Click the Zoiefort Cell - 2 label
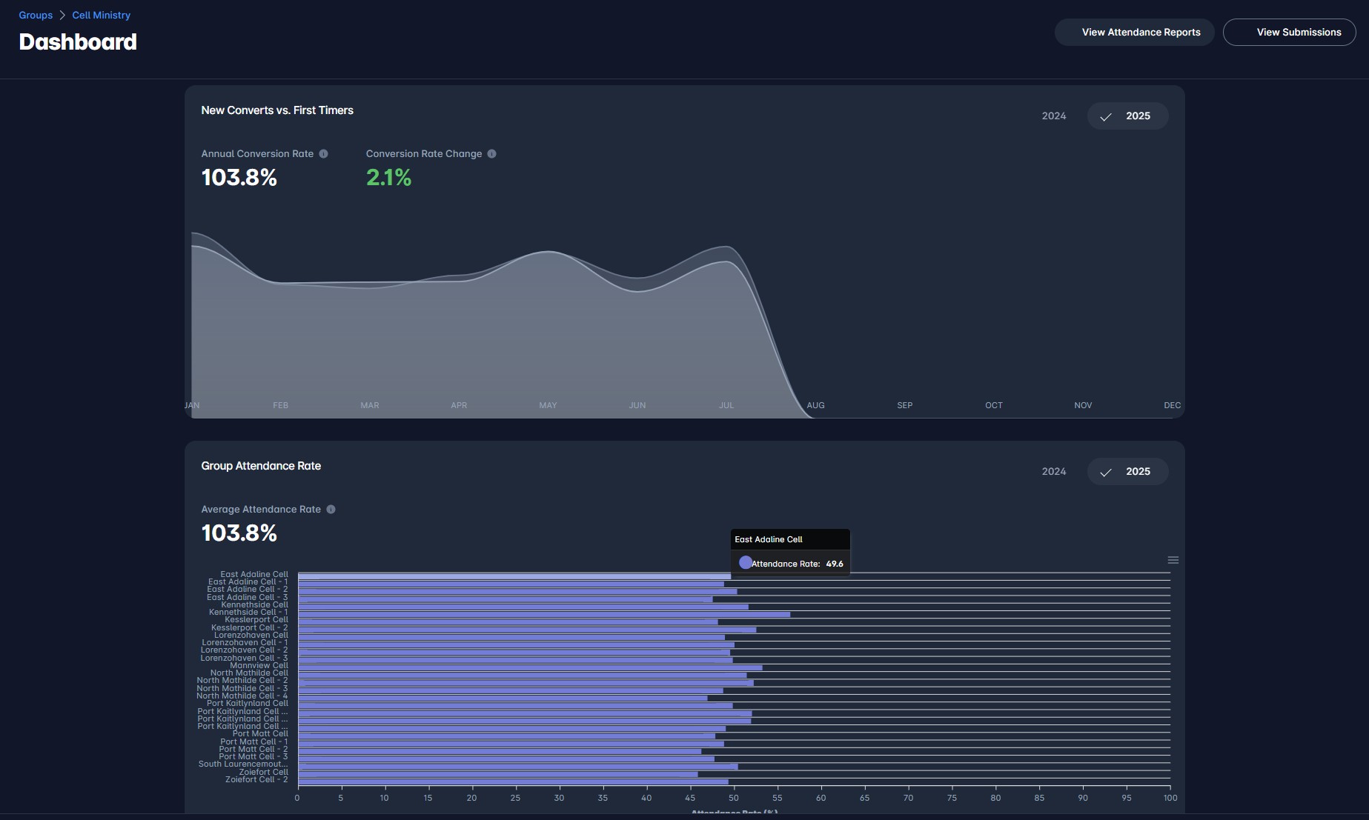 click(x=256, y=779)
